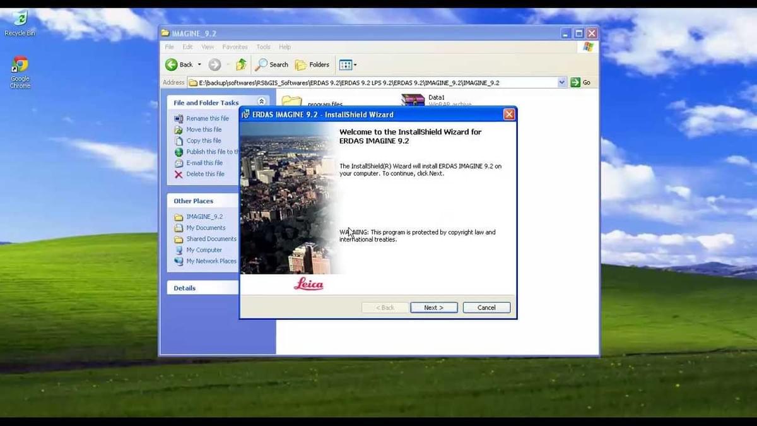
Task: Open the Help menu
Action: coord(285,47)
